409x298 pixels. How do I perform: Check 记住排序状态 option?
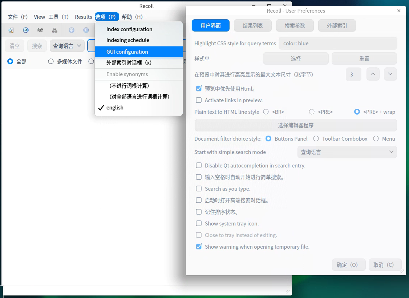(199, 212)
